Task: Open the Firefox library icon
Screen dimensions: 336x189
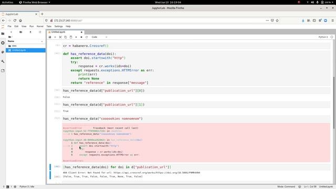Action: click(309, 20)
